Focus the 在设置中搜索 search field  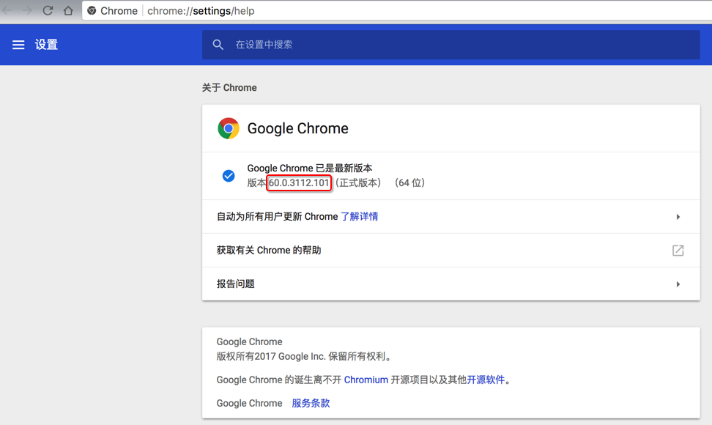pos(451,45)
